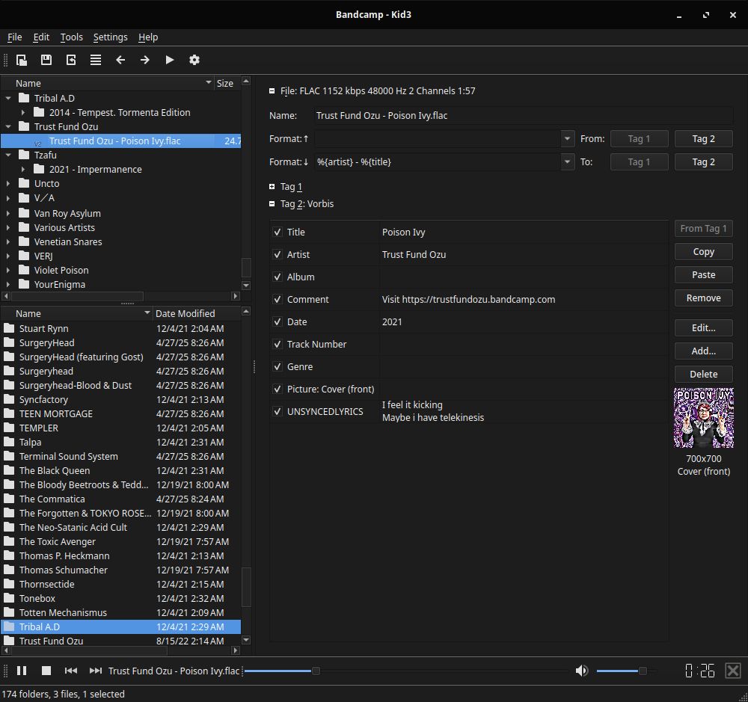
Task: Click Edit... to modify the selected frame
Action: coord(703,327)
